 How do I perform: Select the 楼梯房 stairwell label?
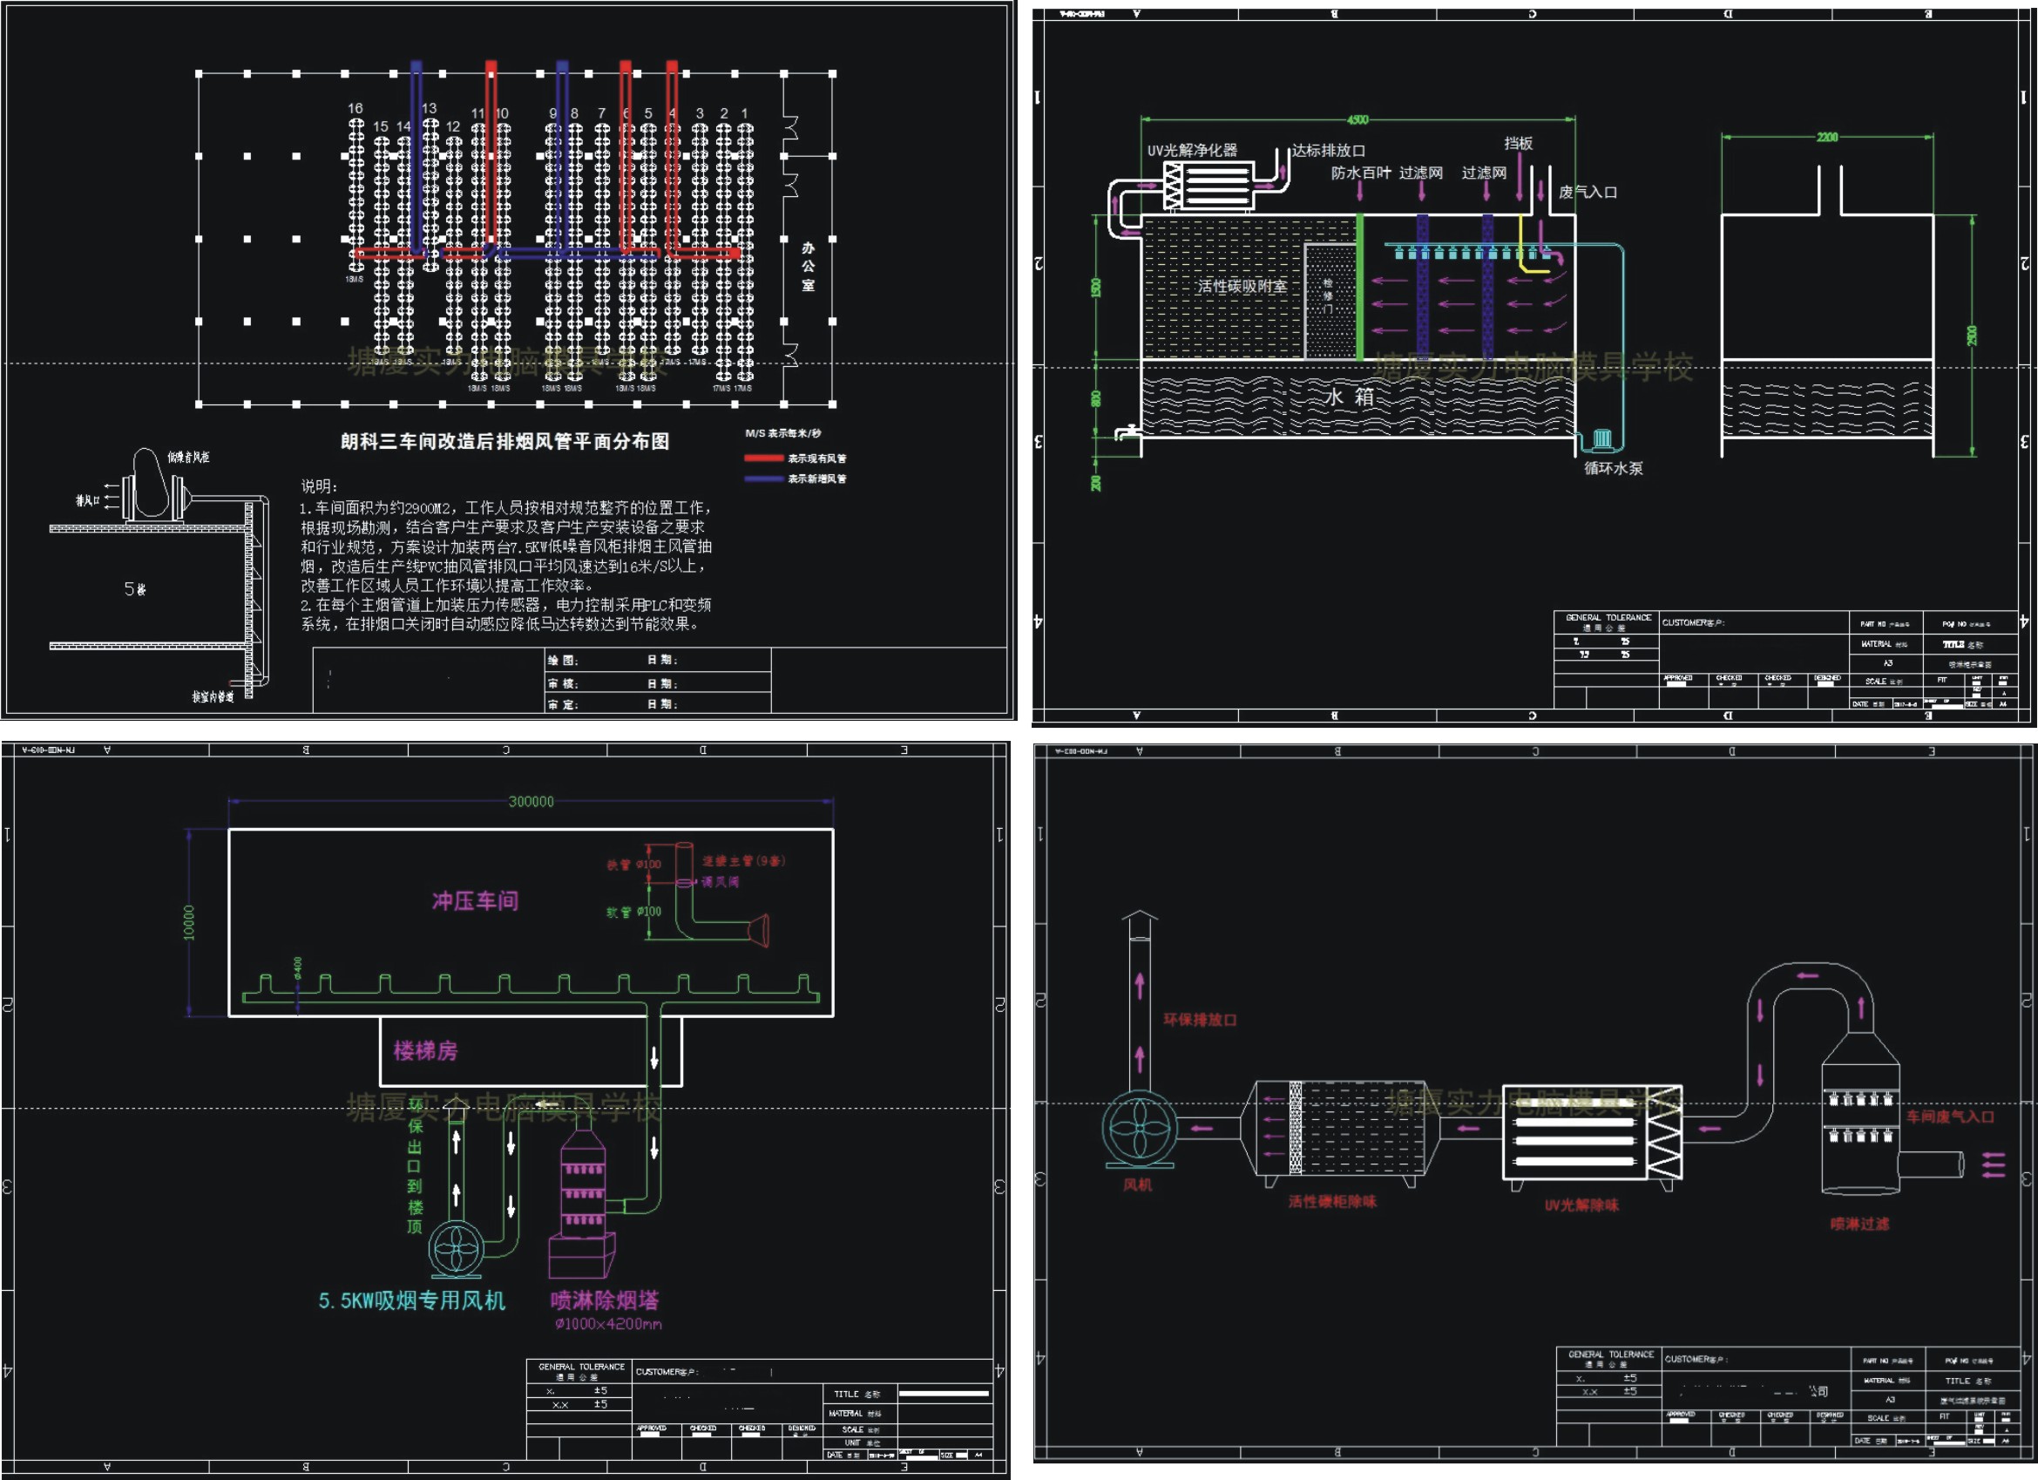click(425, 1050)
